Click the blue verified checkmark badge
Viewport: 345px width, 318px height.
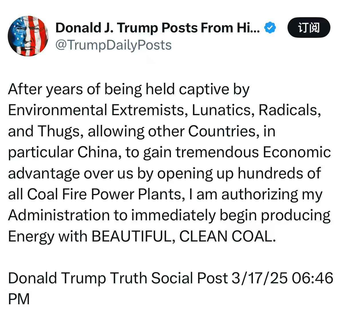click(270, 28)
